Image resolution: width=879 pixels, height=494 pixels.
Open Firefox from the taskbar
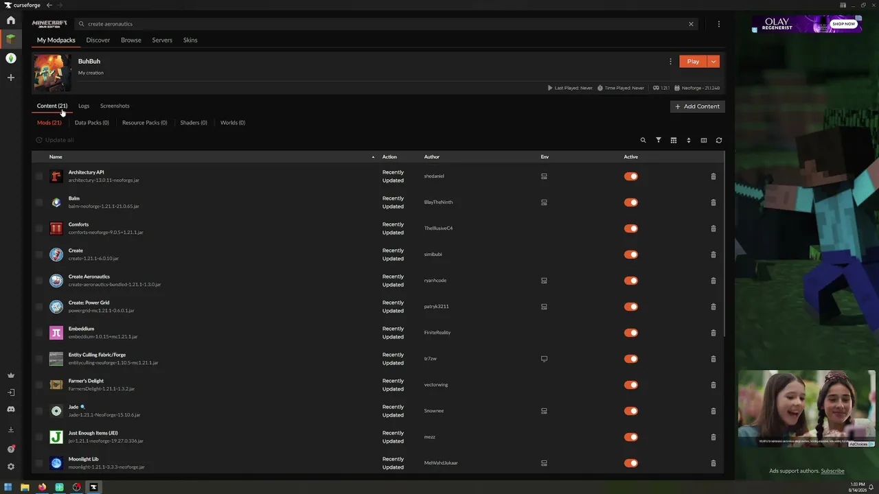tap(42, 487)
